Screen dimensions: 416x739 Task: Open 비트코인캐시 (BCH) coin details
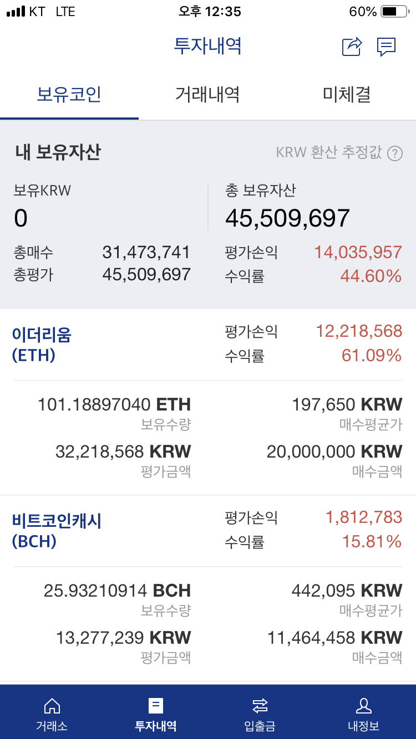click(57, 530)
